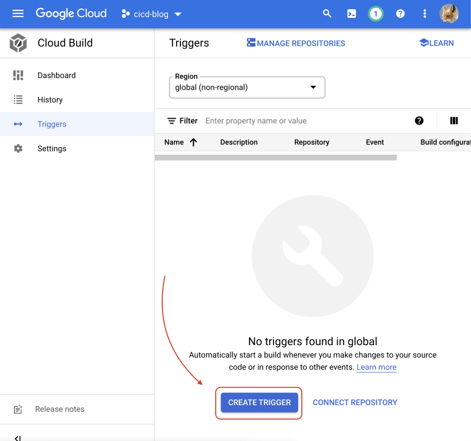Click the Filter icon
The height and width of the screenshot is (441, 471).
[171, 121]
